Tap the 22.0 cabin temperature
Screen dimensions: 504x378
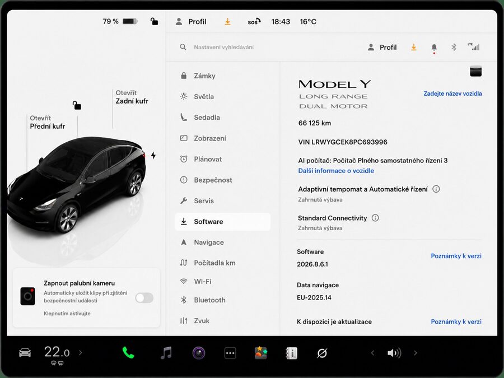pos(57,352)
